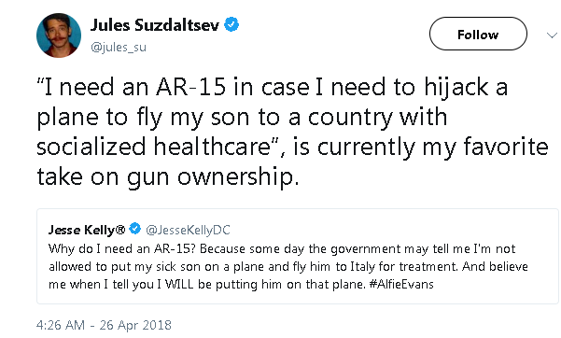Click the main tweet text about gun ownership
The height and width of the screenshot is (338, 561).
tap(292, 133)
